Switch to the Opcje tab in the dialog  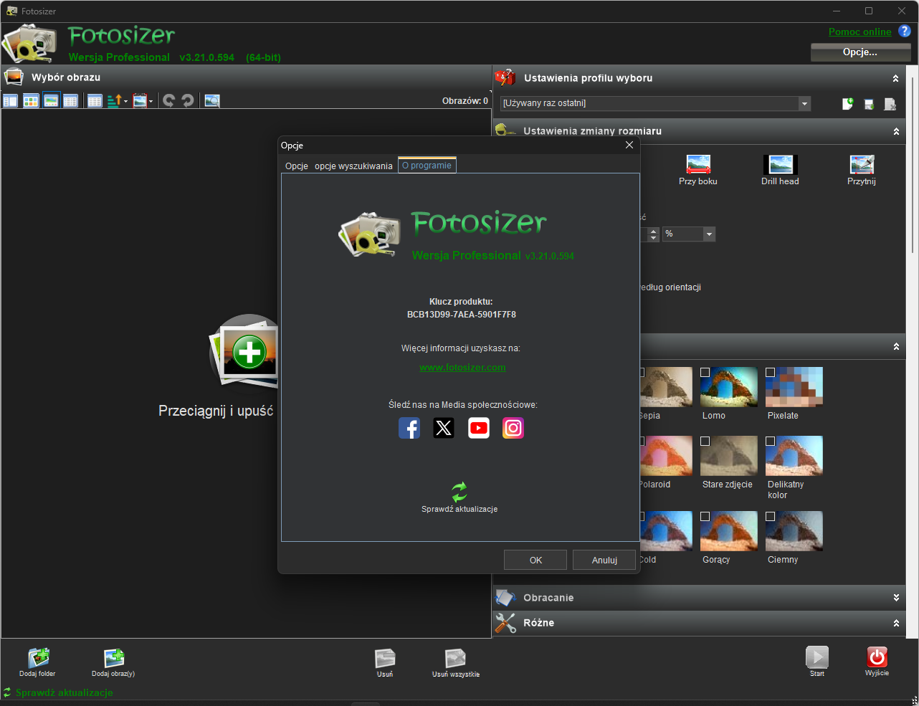tap(297, 166)
